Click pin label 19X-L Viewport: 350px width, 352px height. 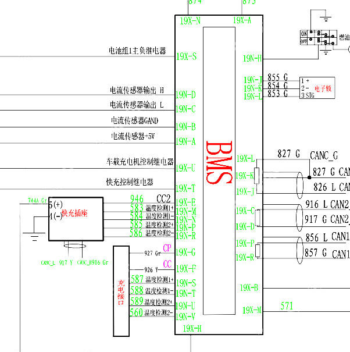[x=246, y=158]
